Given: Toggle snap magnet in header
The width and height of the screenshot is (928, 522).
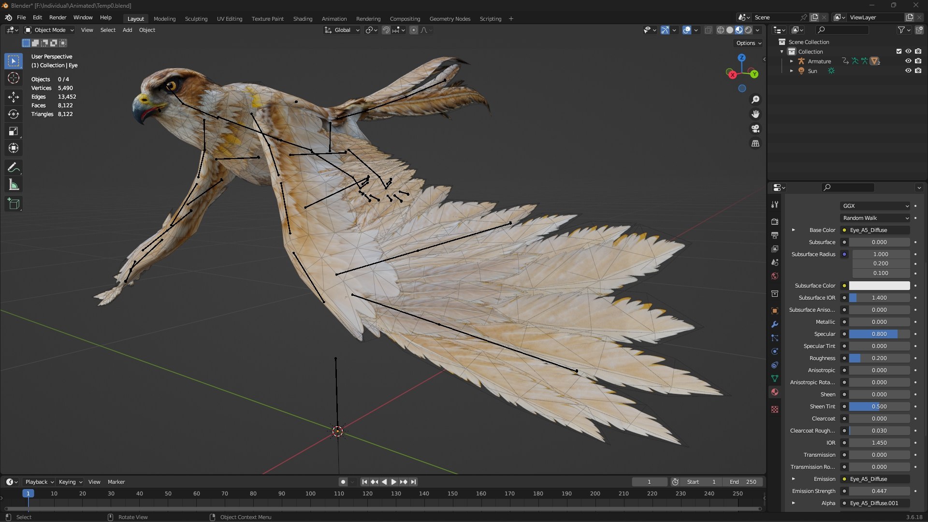Looking at the screenshot, I should (x=386, y=30).
